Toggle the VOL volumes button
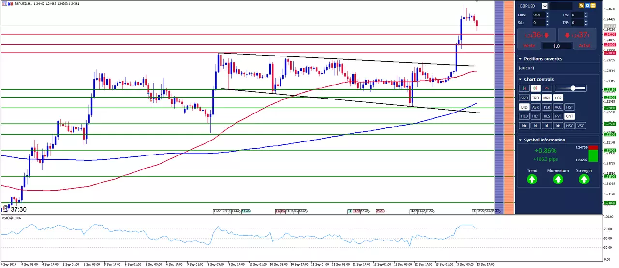Image resolution: width=619 pixels, height=268 pixels. tap(559, 107)
